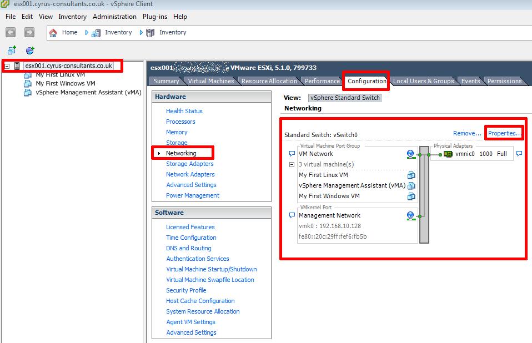Viewport: 532px width, 343px height.
Task: Switch to the Virtual Machines tab
Action: pyautogui.click(x=211, y=81)
